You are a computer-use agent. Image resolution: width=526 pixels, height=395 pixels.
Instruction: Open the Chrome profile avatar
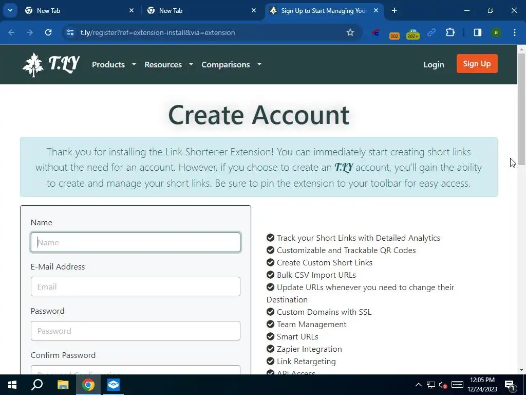tap(496, 32)
